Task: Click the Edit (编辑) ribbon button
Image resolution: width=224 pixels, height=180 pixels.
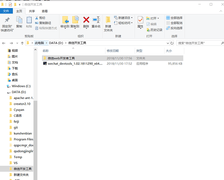Action: [x=151, y=24]
